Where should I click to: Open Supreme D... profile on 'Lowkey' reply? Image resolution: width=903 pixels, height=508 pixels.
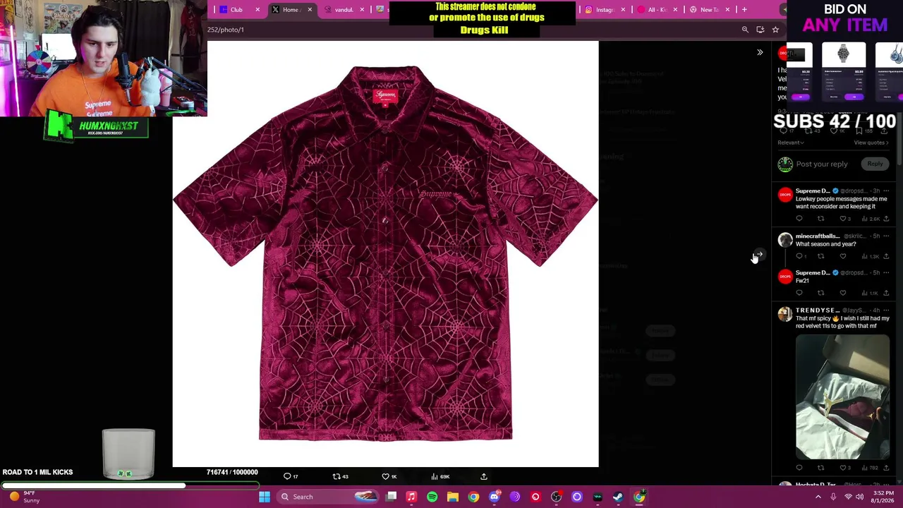813,191
